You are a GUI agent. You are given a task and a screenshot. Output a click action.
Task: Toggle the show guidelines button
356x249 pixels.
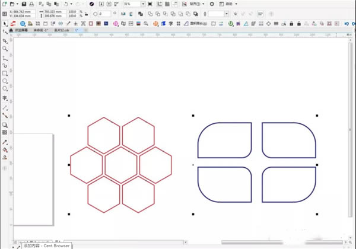[x=174, y=4]
